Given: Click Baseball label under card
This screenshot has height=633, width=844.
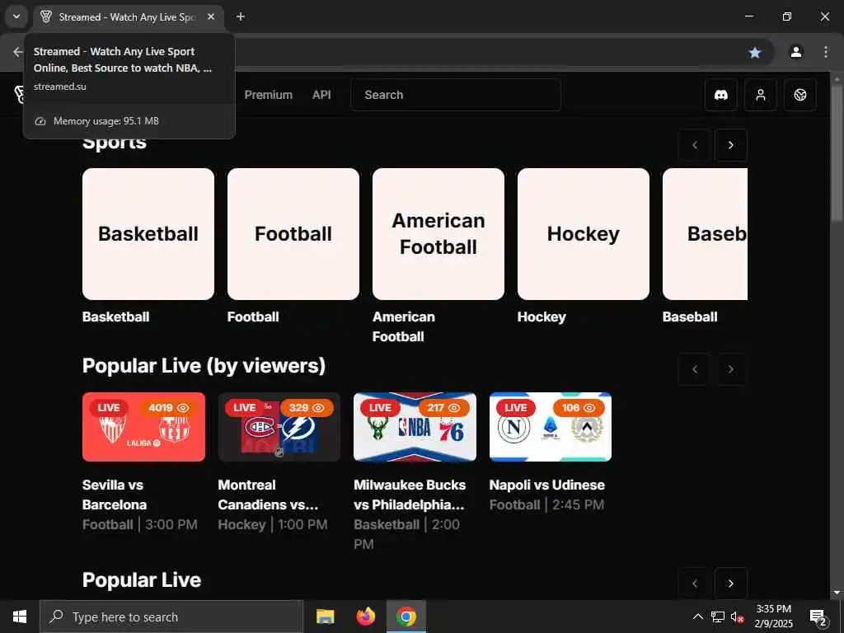Looking at the screenshot, I should pos(690,316).
